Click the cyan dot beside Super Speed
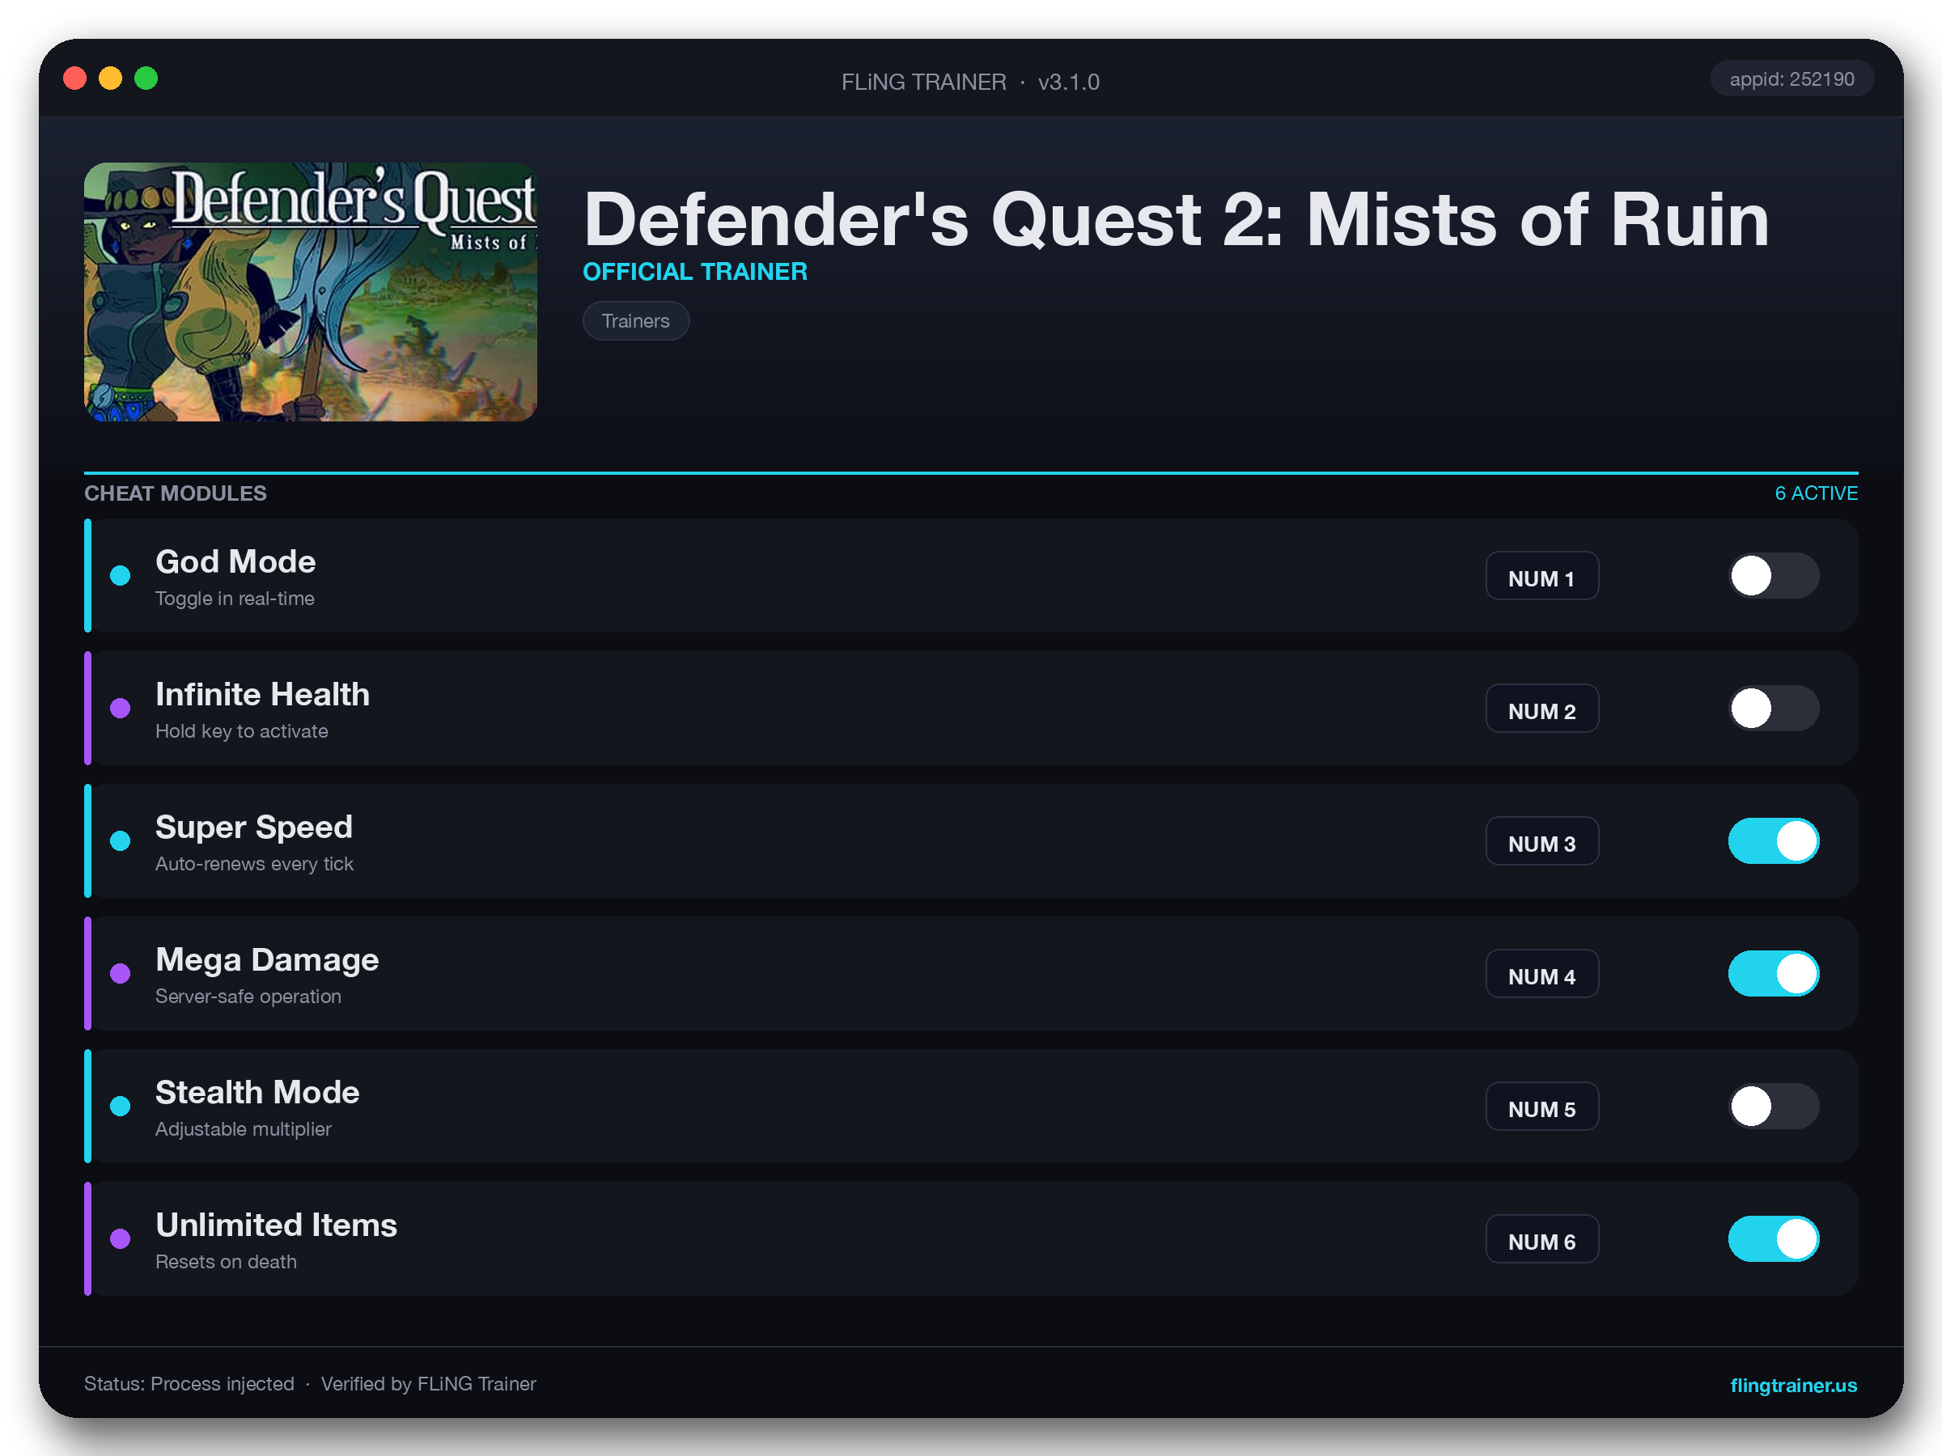 click(121, 840)
